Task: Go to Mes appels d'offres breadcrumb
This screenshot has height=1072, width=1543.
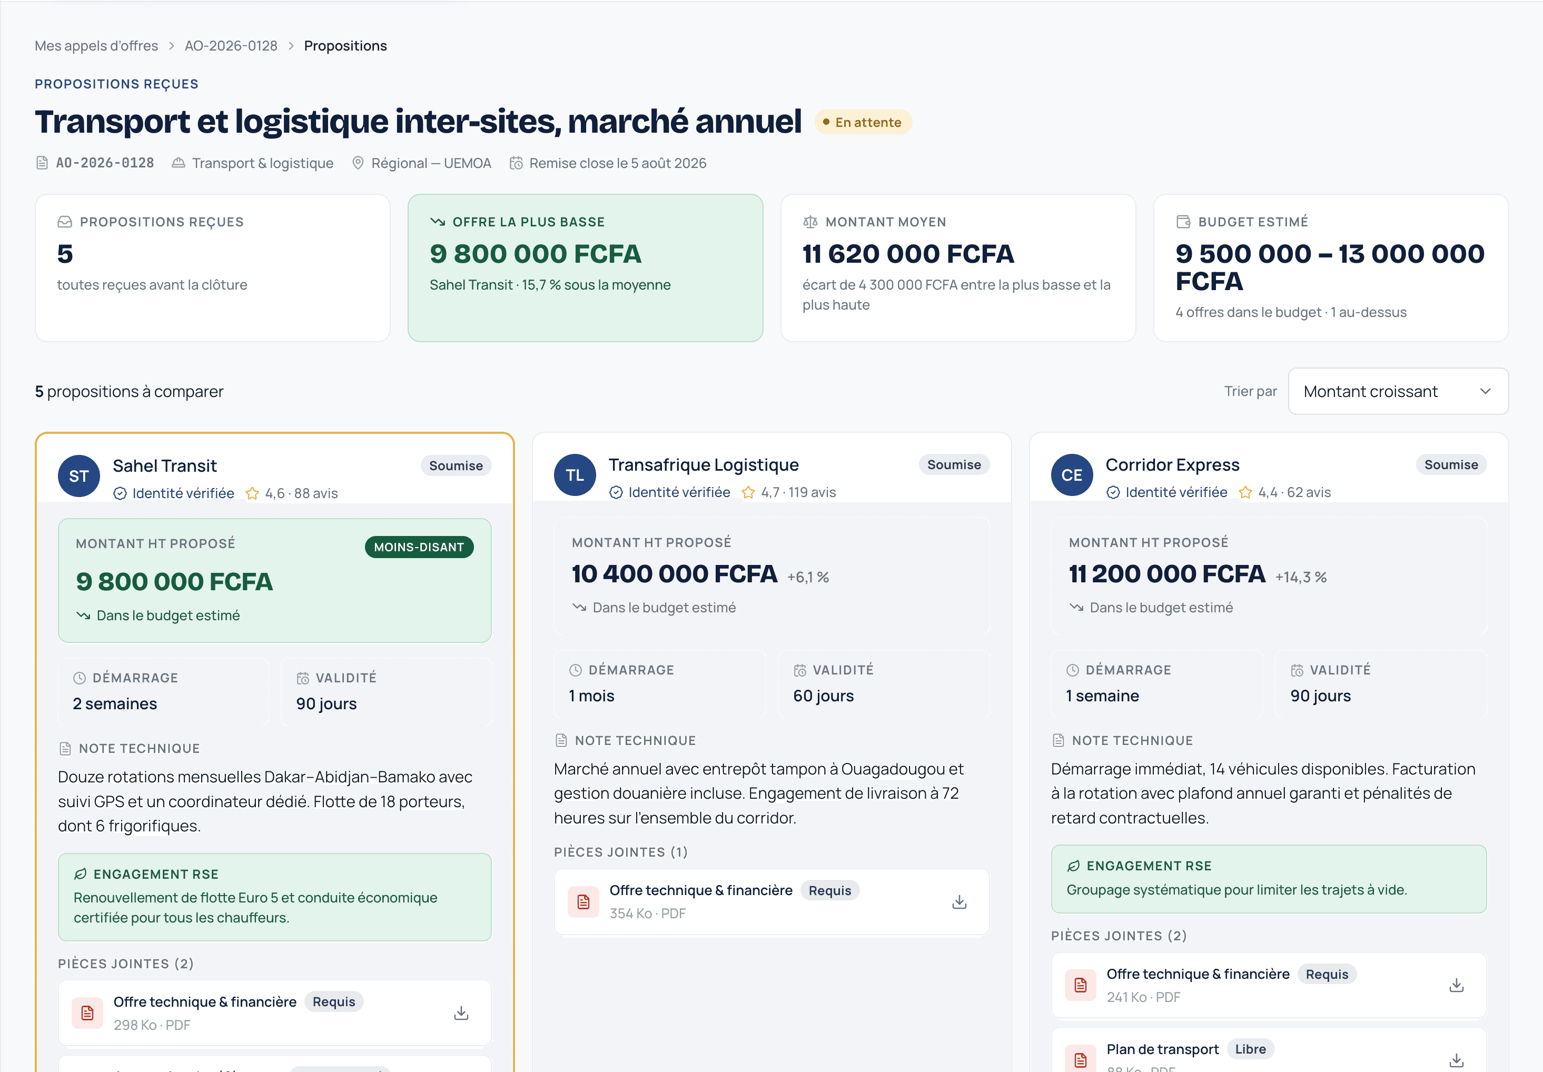Action: (97, 46)
